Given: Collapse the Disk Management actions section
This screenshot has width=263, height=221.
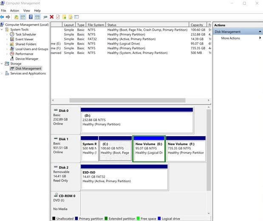Looking at the screenshot, I should pyautogui.click(x=260, y=32).
